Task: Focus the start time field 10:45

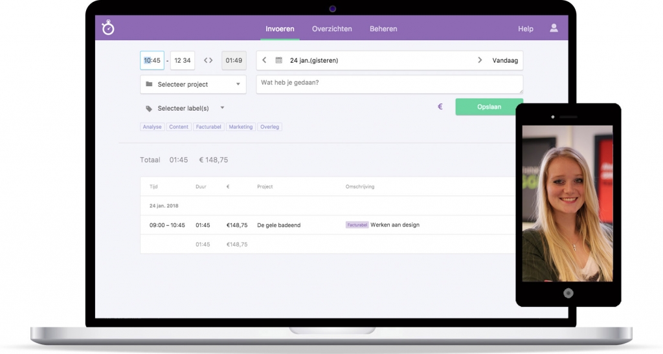Action: (152, 60)
